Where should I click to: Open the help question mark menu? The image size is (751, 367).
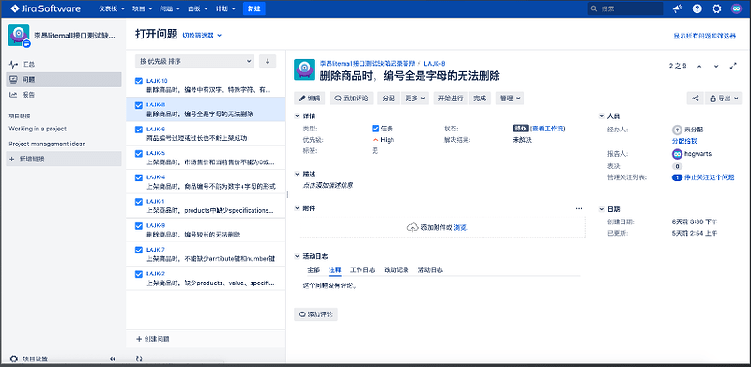[697, 8]
